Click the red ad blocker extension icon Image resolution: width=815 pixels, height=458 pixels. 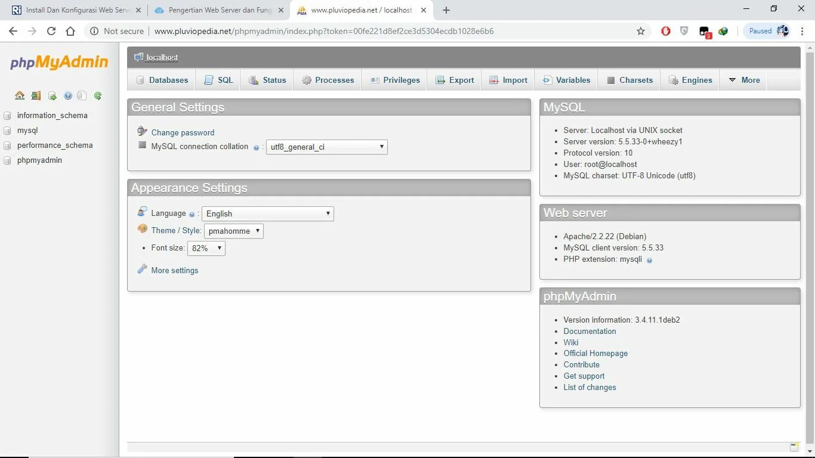pos(666,31)
